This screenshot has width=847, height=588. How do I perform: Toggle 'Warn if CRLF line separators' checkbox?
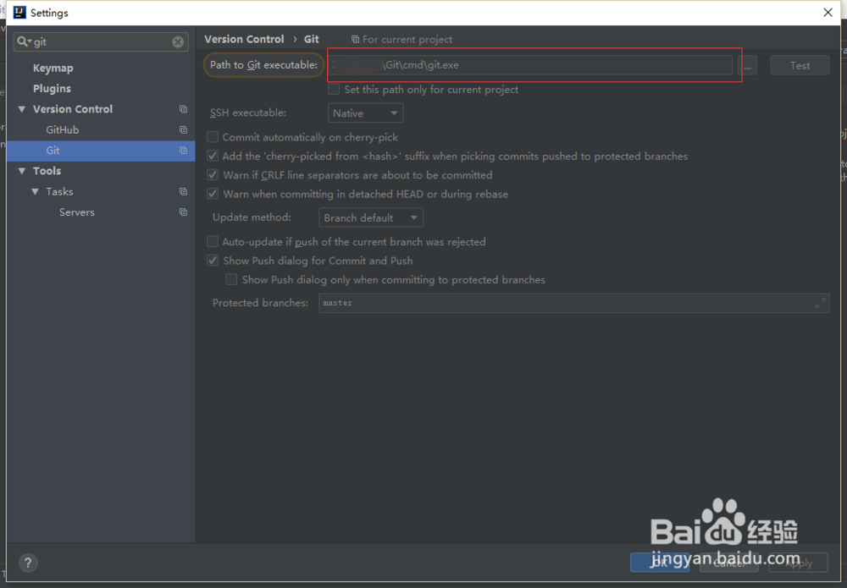tap(213, 175)
